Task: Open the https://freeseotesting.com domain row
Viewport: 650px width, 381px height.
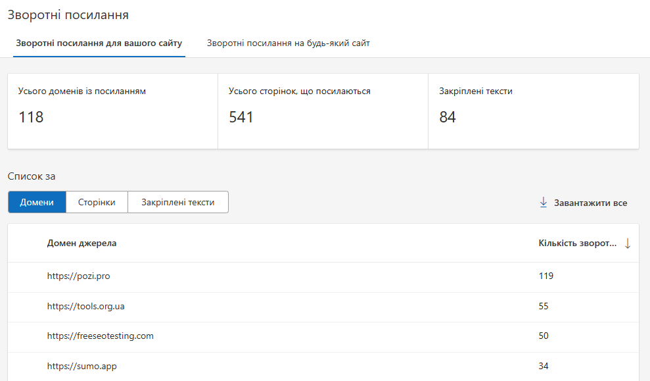Action: (x=100, y=336)
